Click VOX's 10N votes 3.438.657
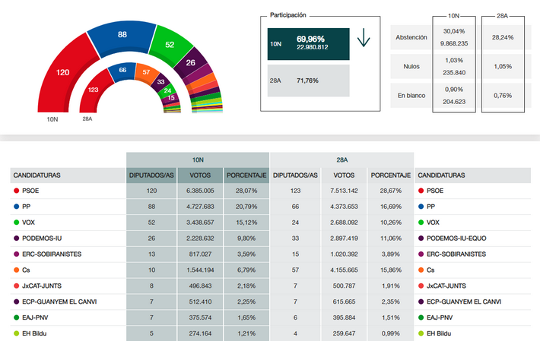The image size is (540, 341). point(200,223)
